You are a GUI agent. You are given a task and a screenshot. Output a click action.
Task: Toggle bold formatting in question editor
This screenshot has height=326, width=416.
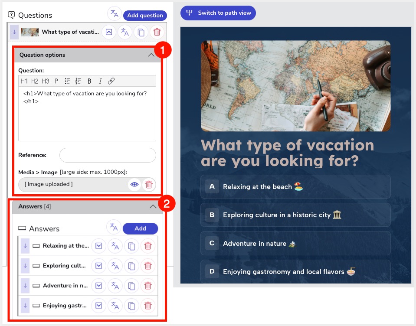pos(89,81)
